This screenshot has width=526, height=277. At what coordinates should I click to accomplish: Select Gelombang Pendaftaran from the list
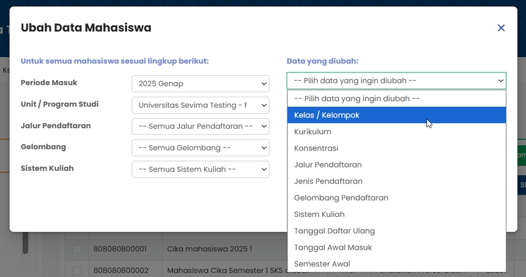tap(396, 198)
